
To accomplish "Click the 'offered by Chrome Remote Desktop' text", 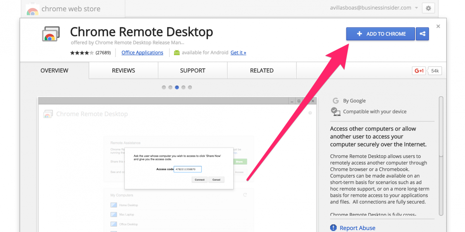I will (127, 43).
